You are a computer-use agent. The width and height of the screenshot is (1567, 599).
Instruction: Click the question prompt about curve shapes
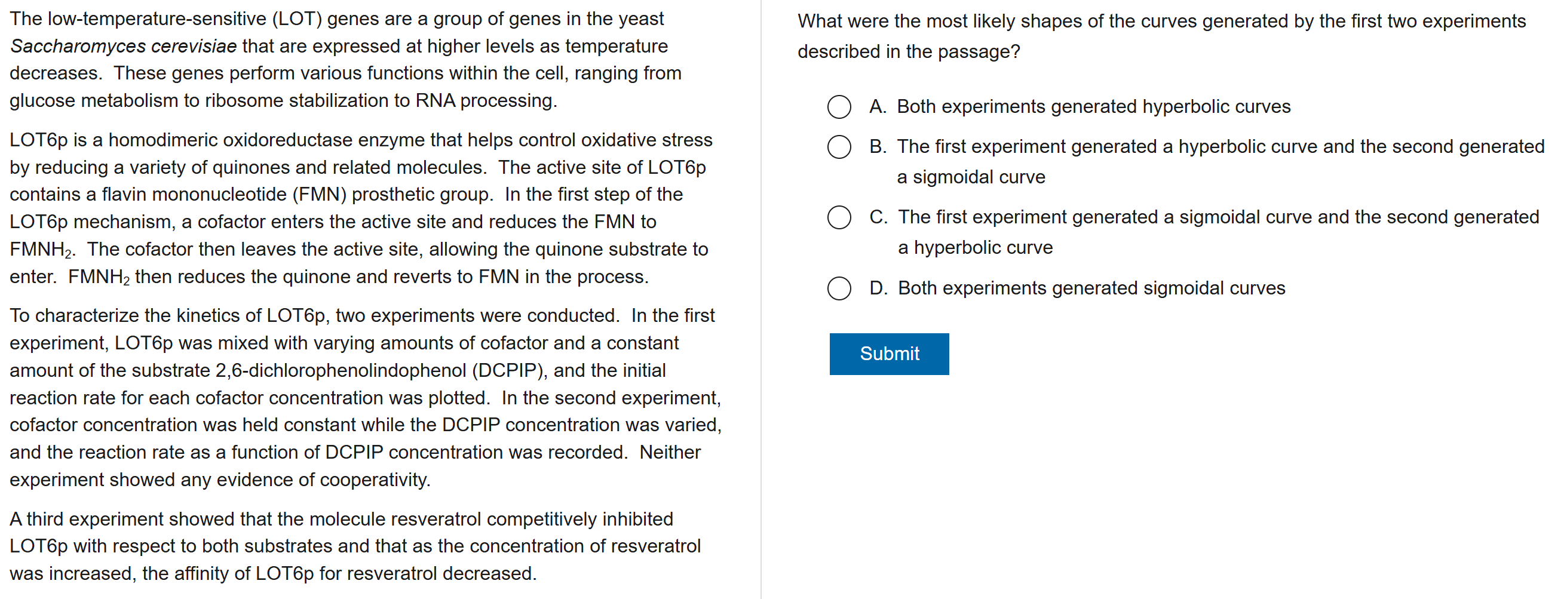1161,36
